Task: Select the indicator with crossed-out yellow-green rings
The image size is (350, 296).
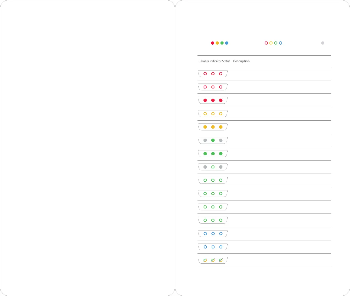Action: (213, 260)
